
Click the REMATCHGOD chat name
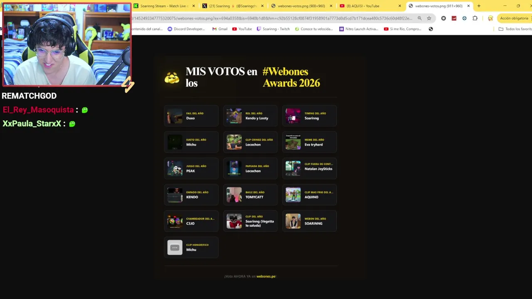29,96
